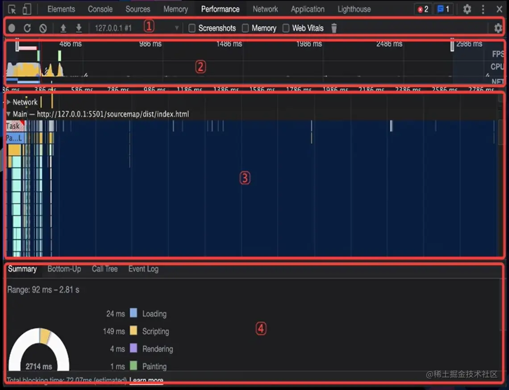
Task: Switch to the Network tab
Action: click(x=265, y=9)
